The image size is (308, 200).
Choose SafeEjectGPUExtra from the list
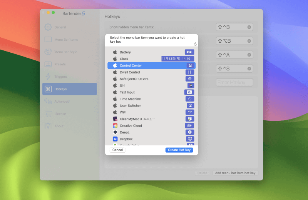pos(151,79)
